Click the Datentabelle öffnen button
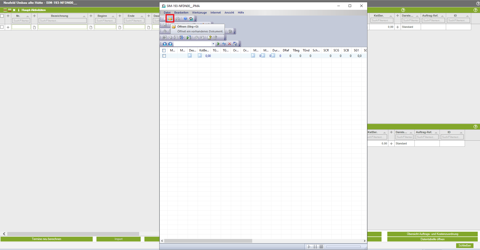Image resolution: width=480 pixels, height=250 pixels. [432, 239]
